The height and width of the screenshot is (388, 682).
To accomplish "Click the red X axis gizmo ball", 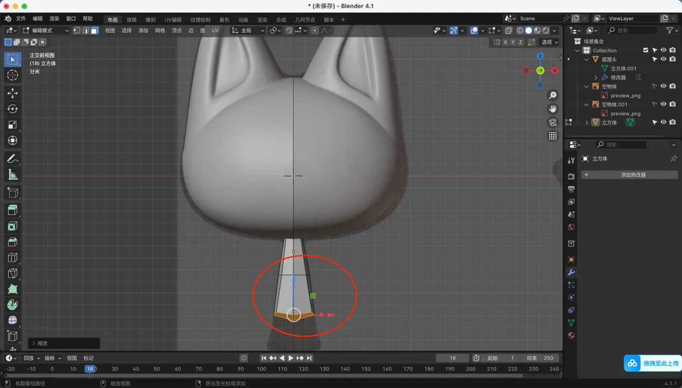I will tap(555, 70).
